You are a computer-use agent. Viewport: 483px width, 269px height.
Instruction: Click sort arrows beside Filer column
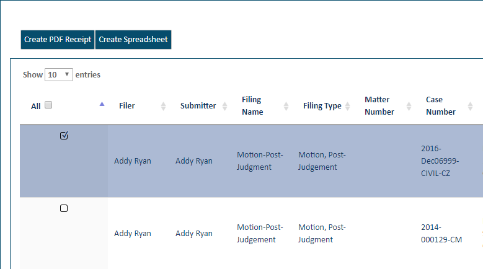pos(164,106)
